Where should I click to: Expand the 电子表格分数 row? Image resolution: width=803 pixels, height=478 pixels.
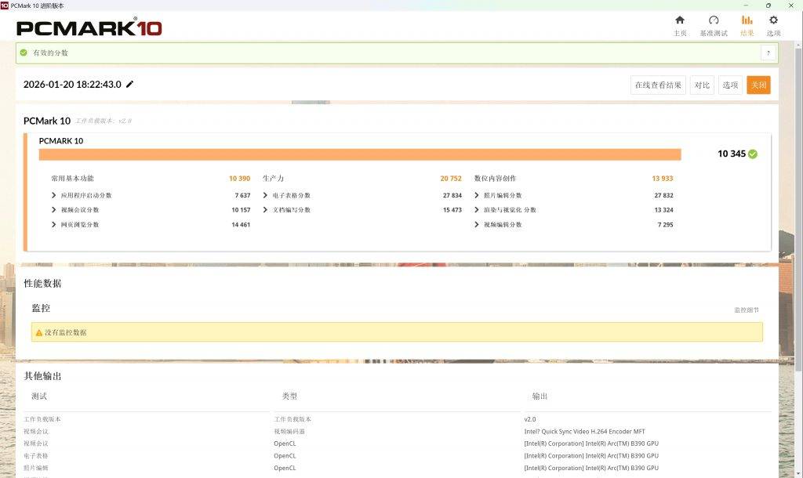click(x=266, y=195)
